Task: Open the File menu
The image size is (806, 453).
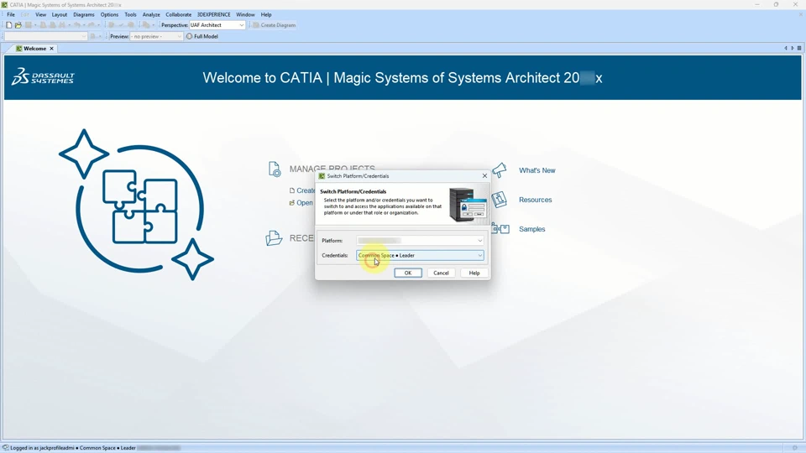Action: point(11,15)
